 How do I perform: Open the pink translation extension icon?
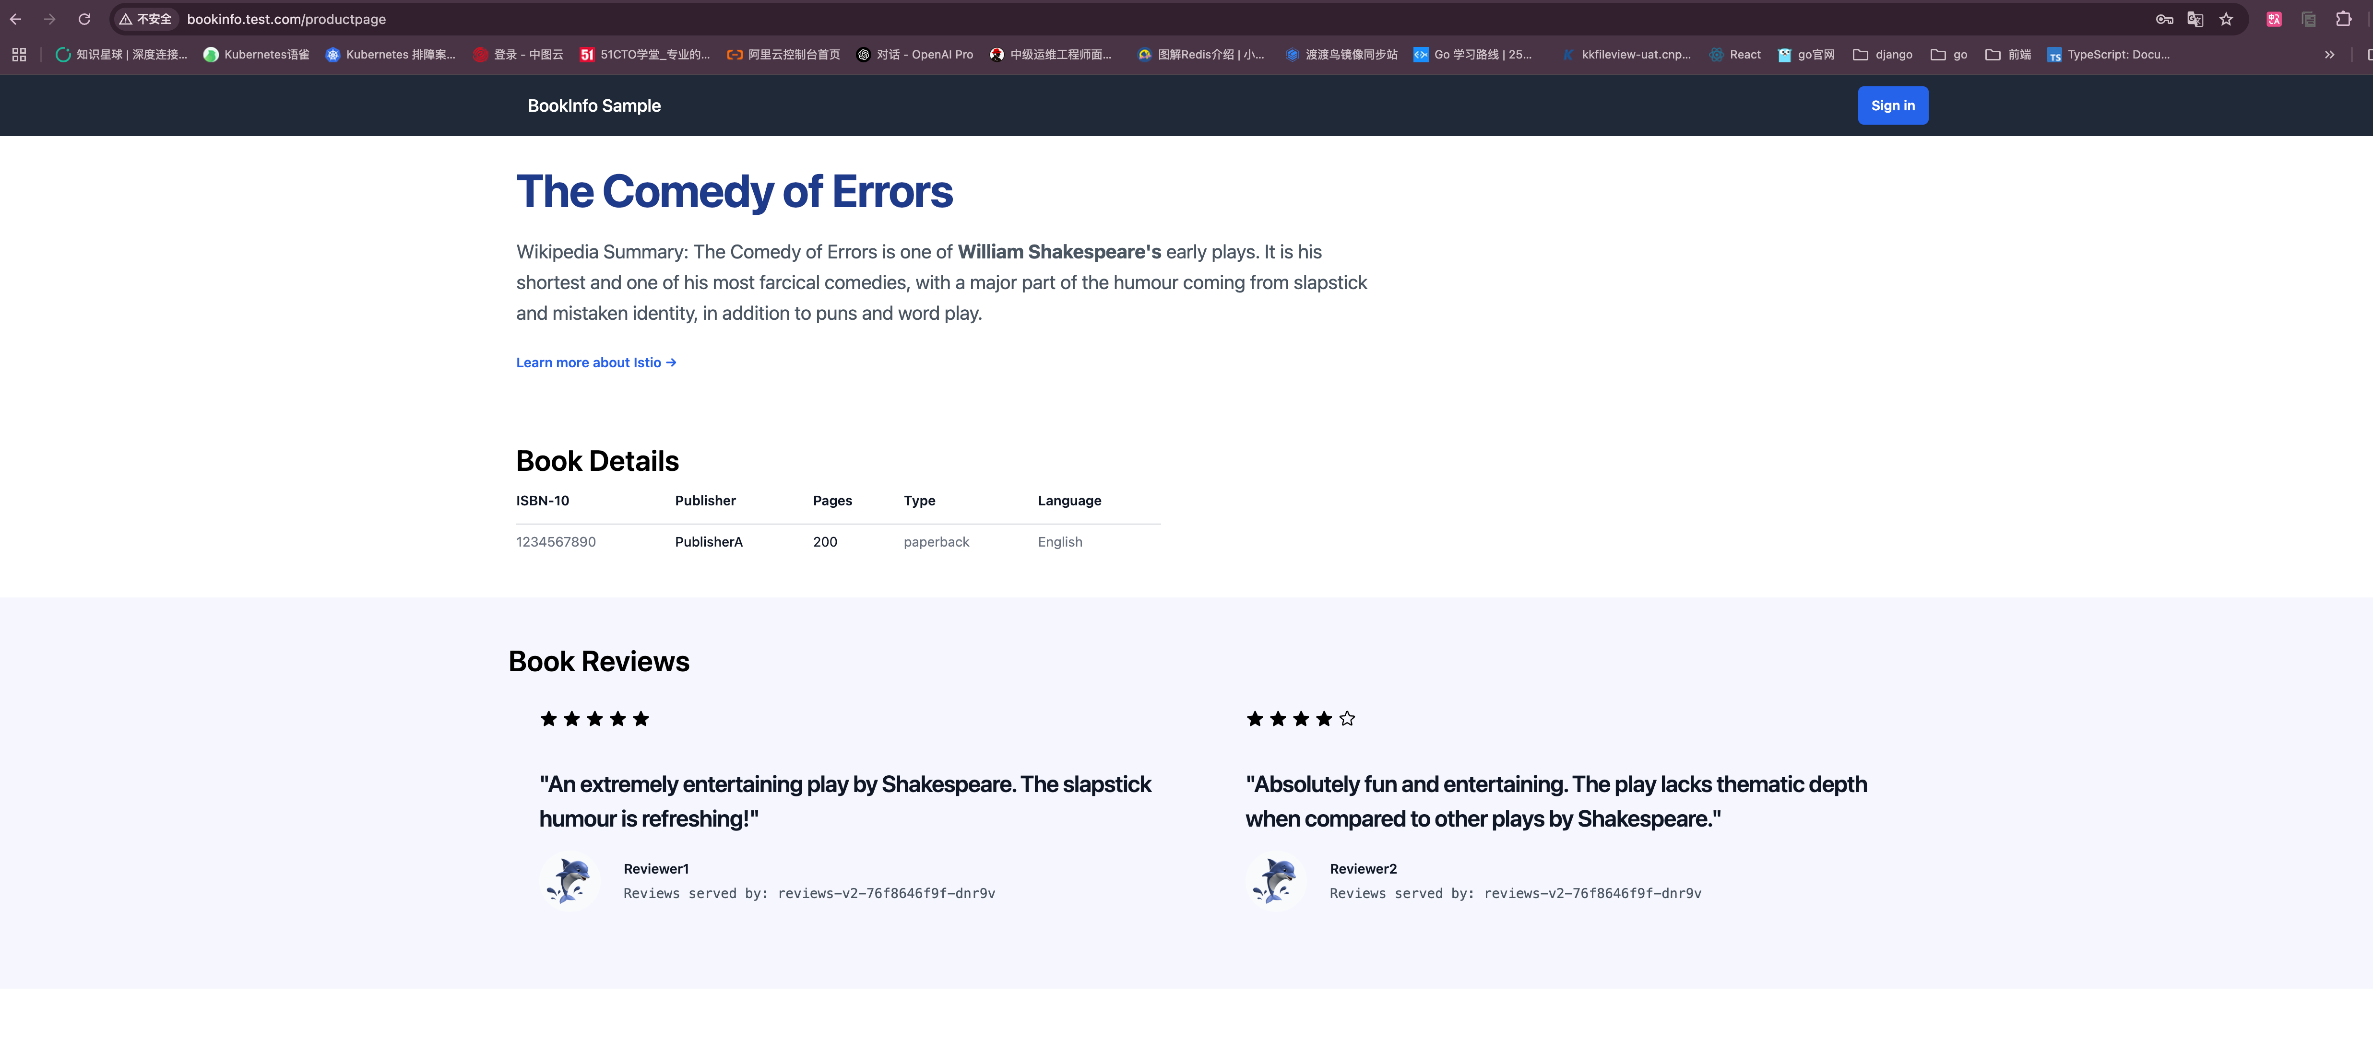coord(2274,19)
